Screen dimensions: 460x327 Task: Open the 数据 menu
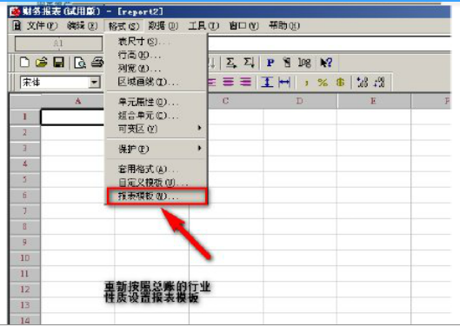(163, 26)
